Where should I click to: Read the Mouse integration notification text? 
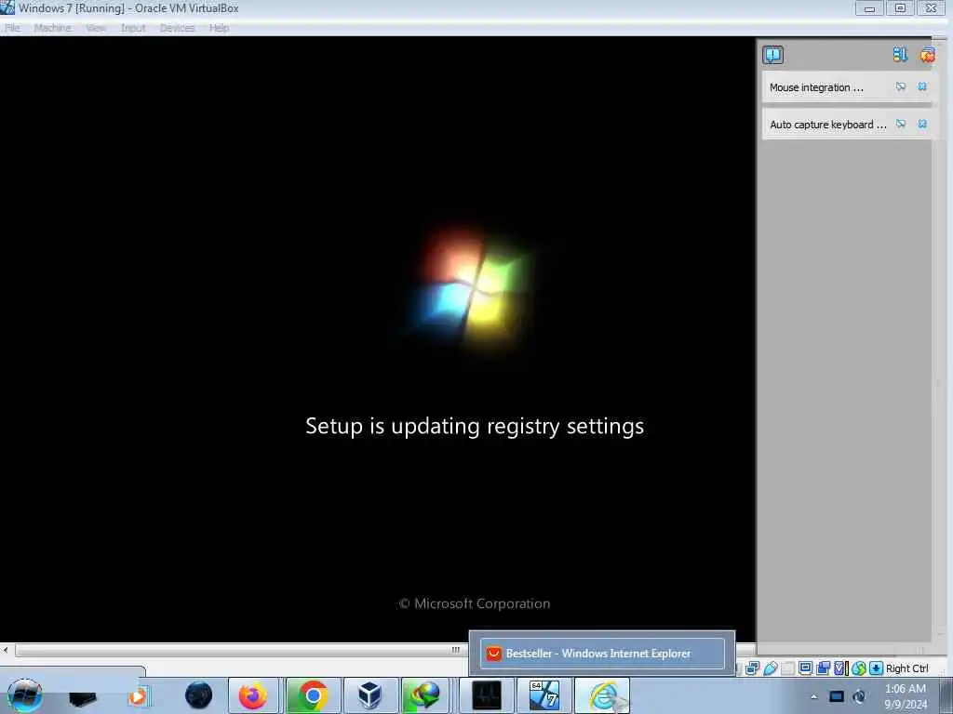[x=816, y=87]
